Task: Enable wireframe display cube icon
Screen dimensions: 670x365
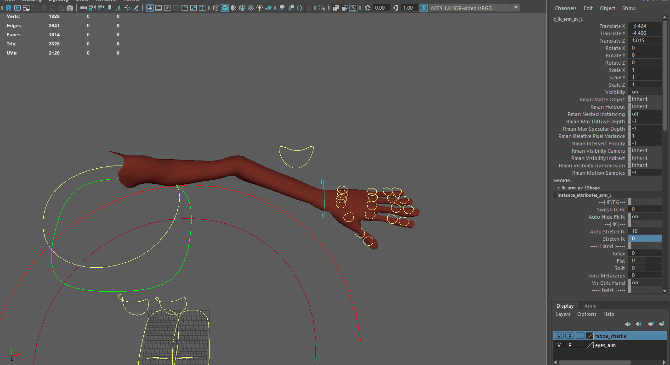Action: click(x=216, y=8)
